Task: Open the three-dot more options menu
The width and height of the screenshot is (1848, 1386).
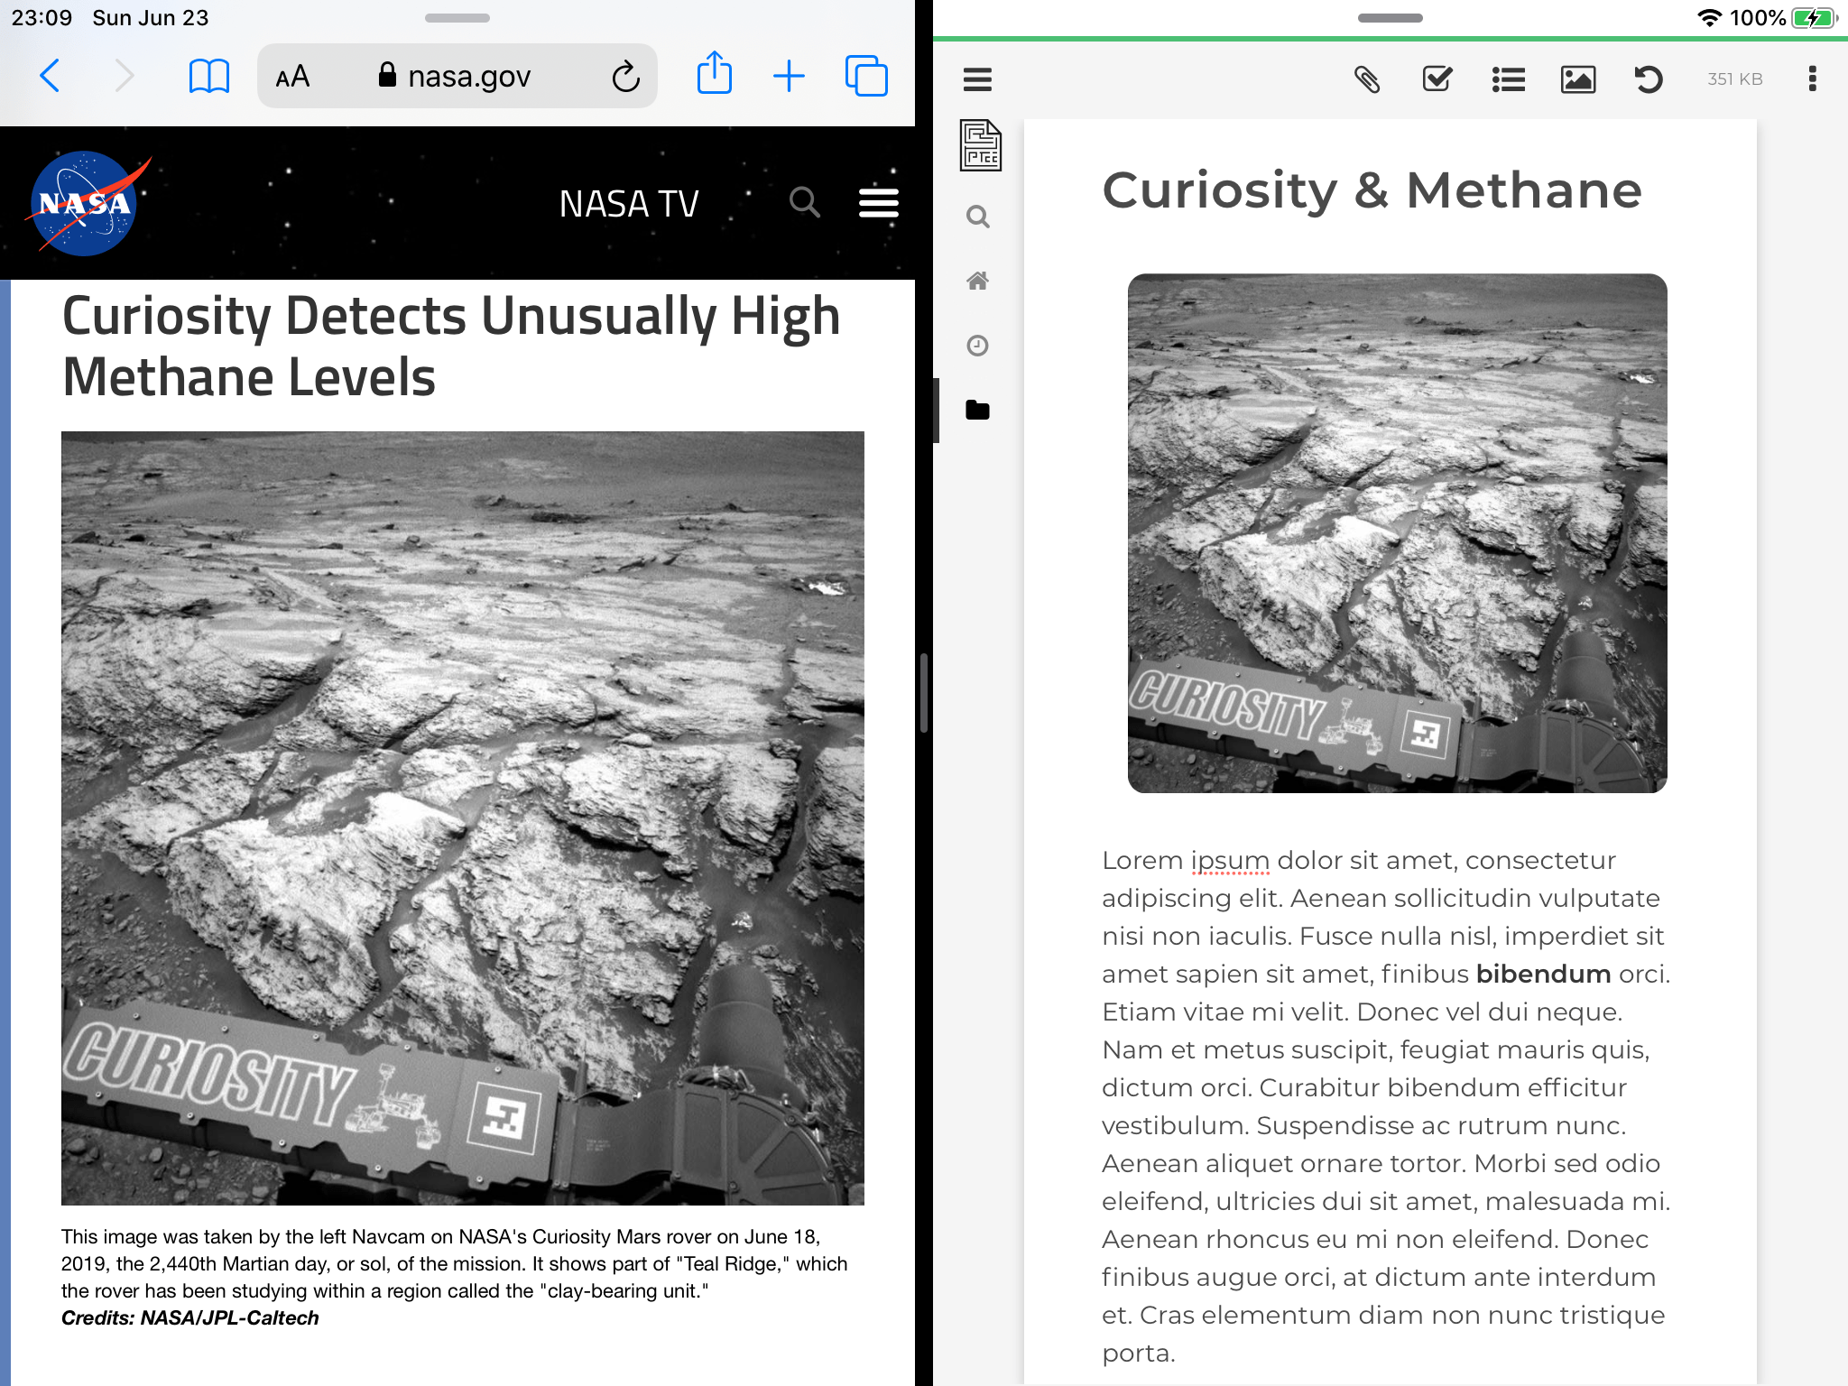Action: 1812,79
